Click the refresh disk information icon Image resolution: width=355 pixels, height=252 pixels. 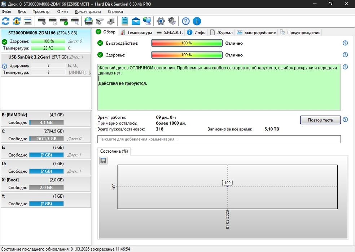pyautogui.click(x=6, y=21)
